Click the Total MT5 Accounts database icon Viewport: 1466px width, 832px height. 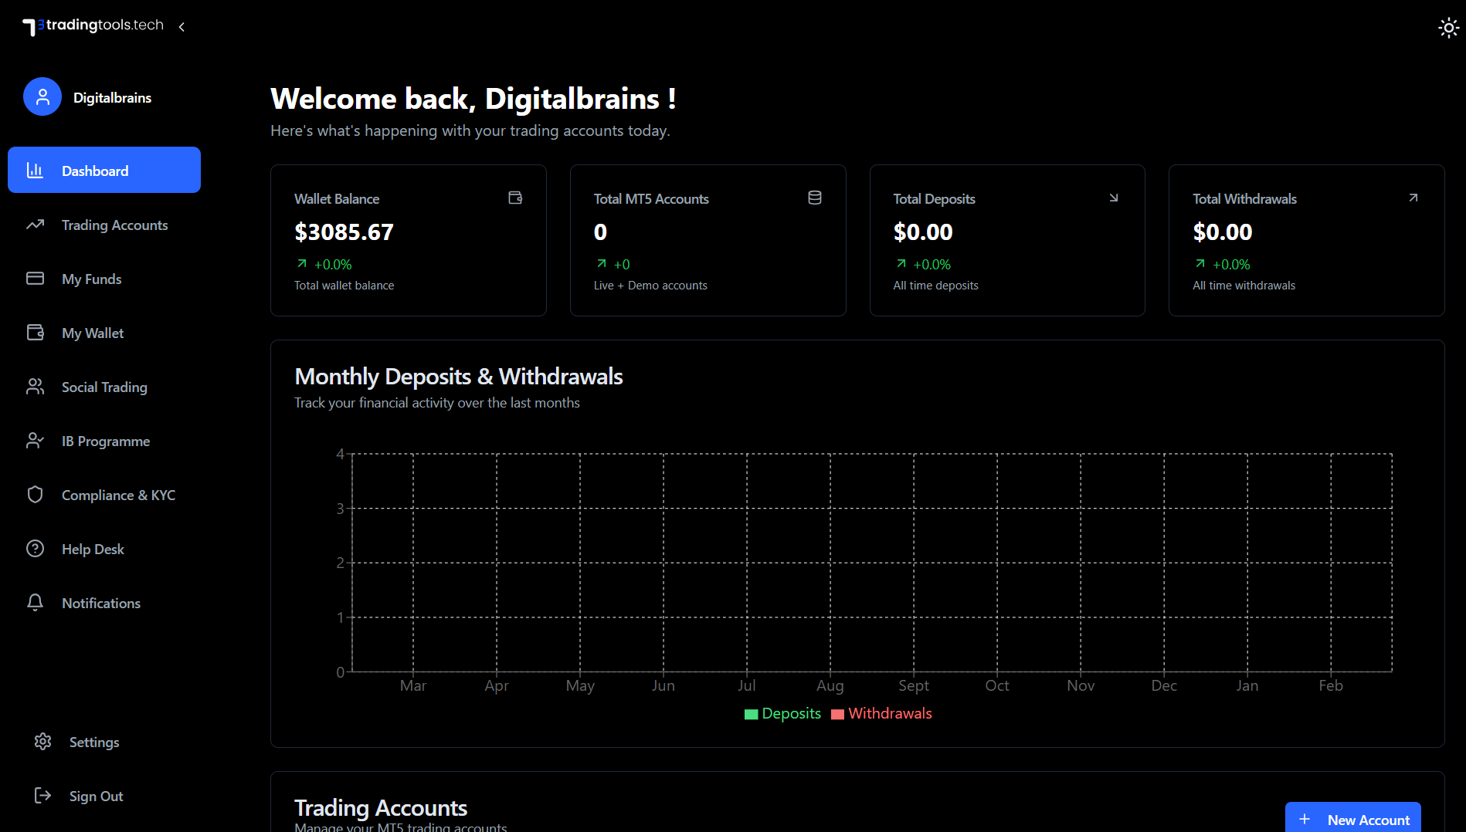(x=815, y=198)
